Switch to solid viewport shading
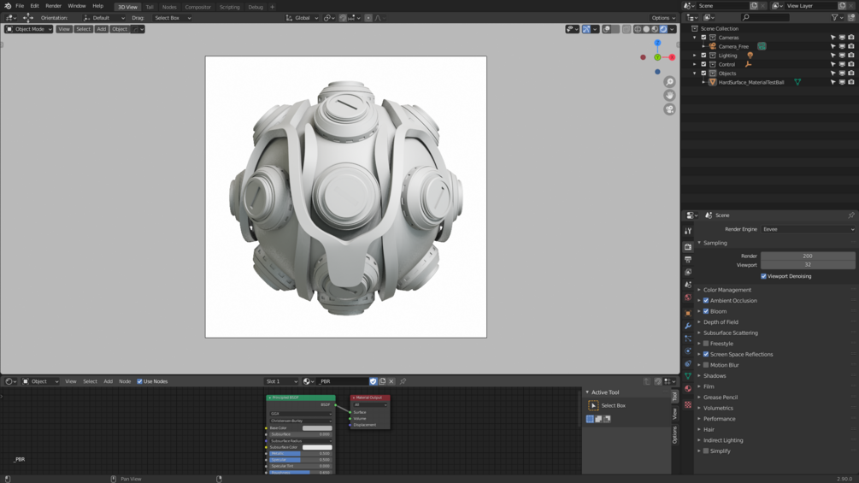Viewport: 859px width, 483px height. [646, 29]
